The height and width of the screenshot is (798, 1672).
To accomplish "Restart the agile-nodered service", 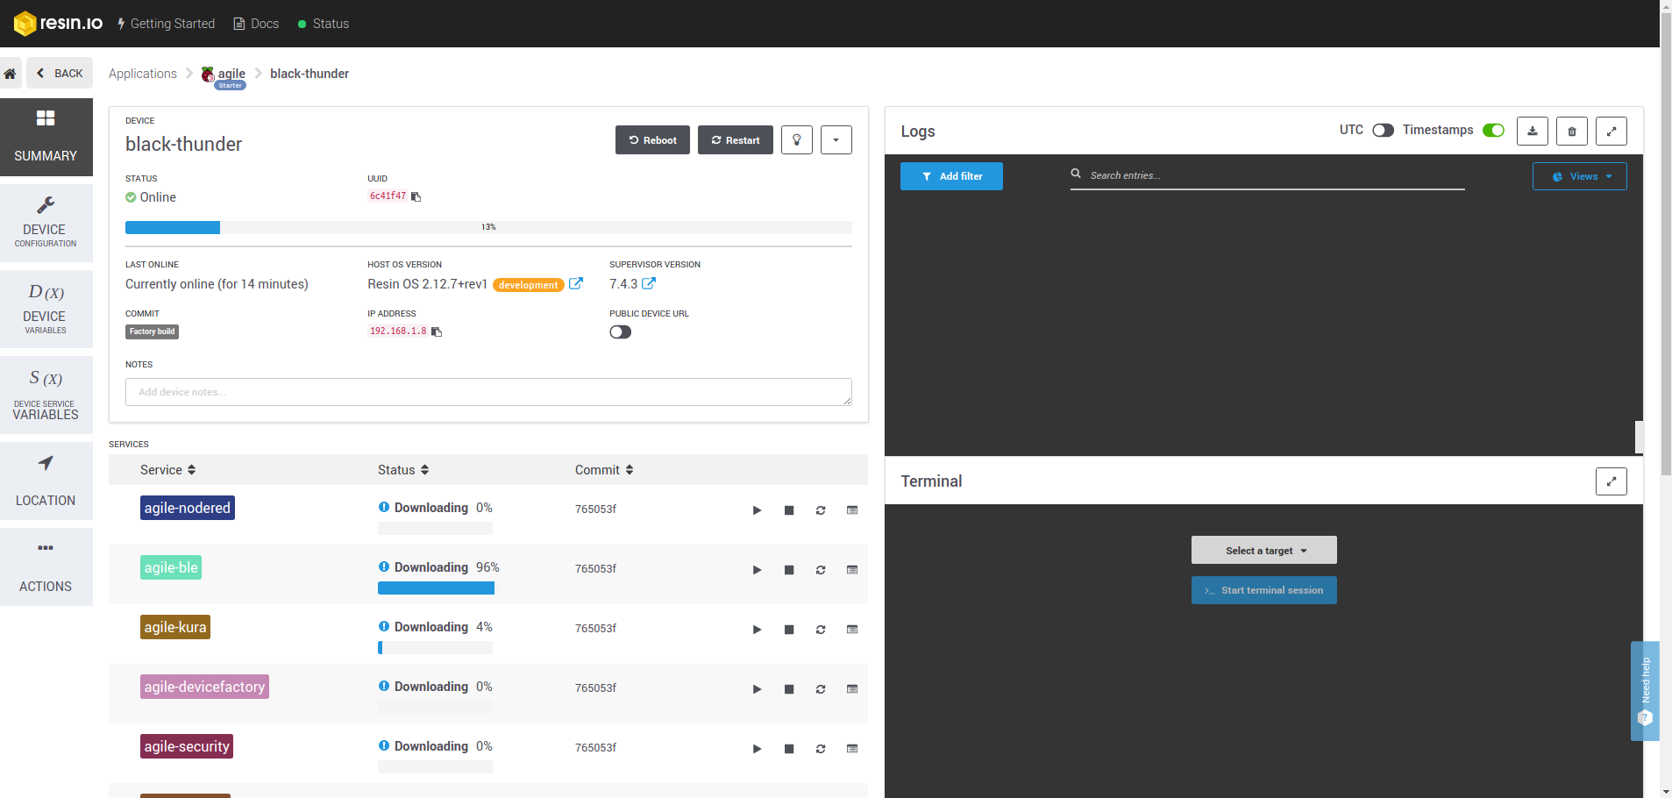I will click(x=821, y=510).
